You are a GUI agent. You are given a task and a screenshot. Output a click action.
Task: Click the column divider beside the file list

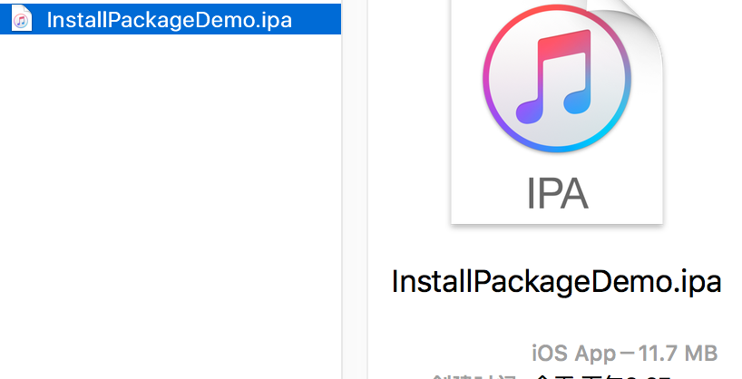point(342,189)
